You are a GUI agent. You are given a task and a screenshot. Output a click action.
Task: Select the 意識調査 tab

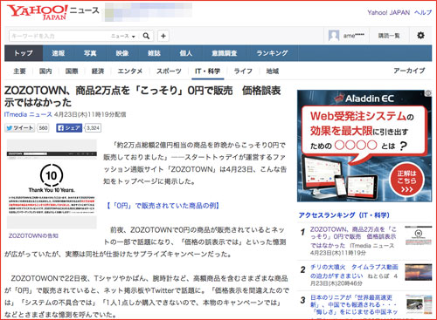tap(225, 53)
